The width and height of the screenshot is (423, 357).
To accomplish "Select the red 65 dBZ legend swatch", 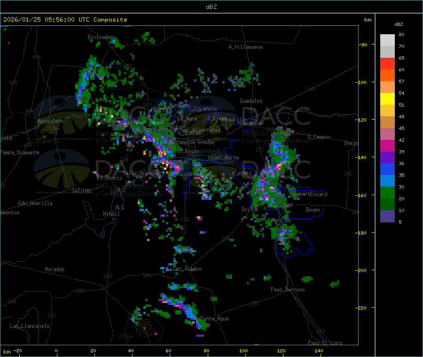I will [387, 63].
